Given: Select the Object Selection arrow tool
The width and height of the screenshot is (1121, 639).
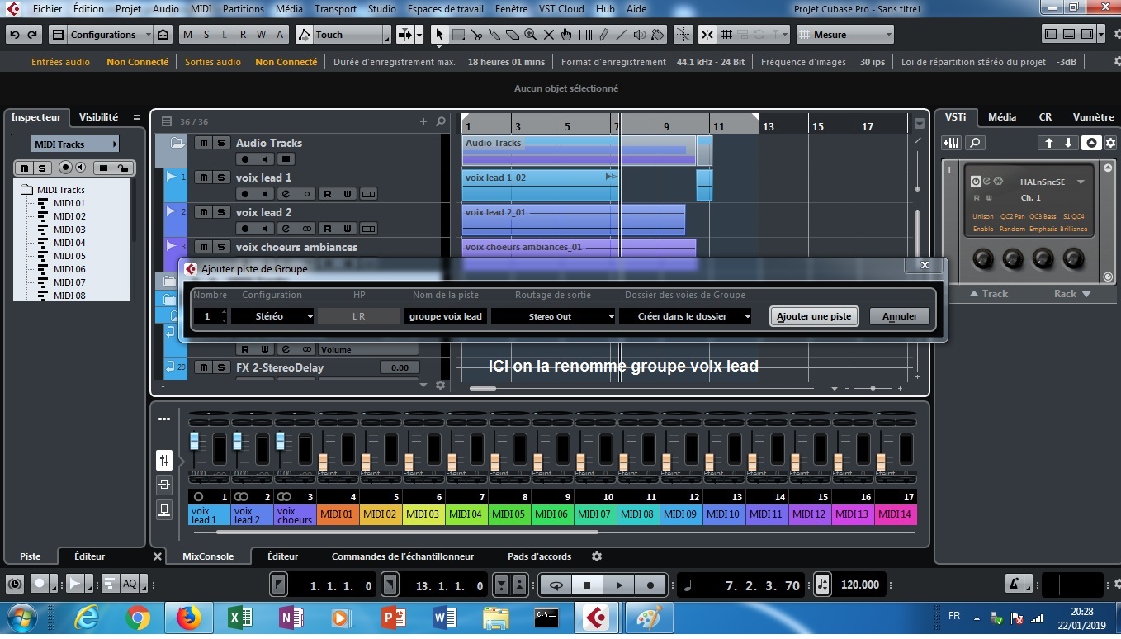Looking at the screenshot, I should [x=440, y=35].
